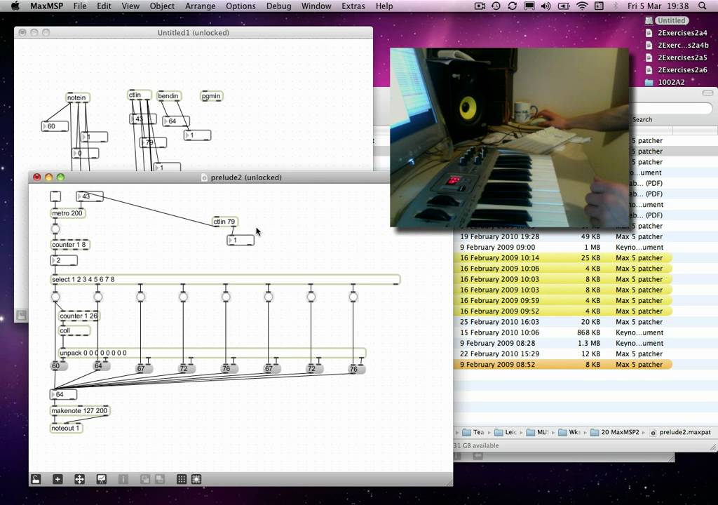Image resolution: width=718 pixels, height=505 pixels.
Task: Select the counter 1 8 object
Action: (69, 245)
